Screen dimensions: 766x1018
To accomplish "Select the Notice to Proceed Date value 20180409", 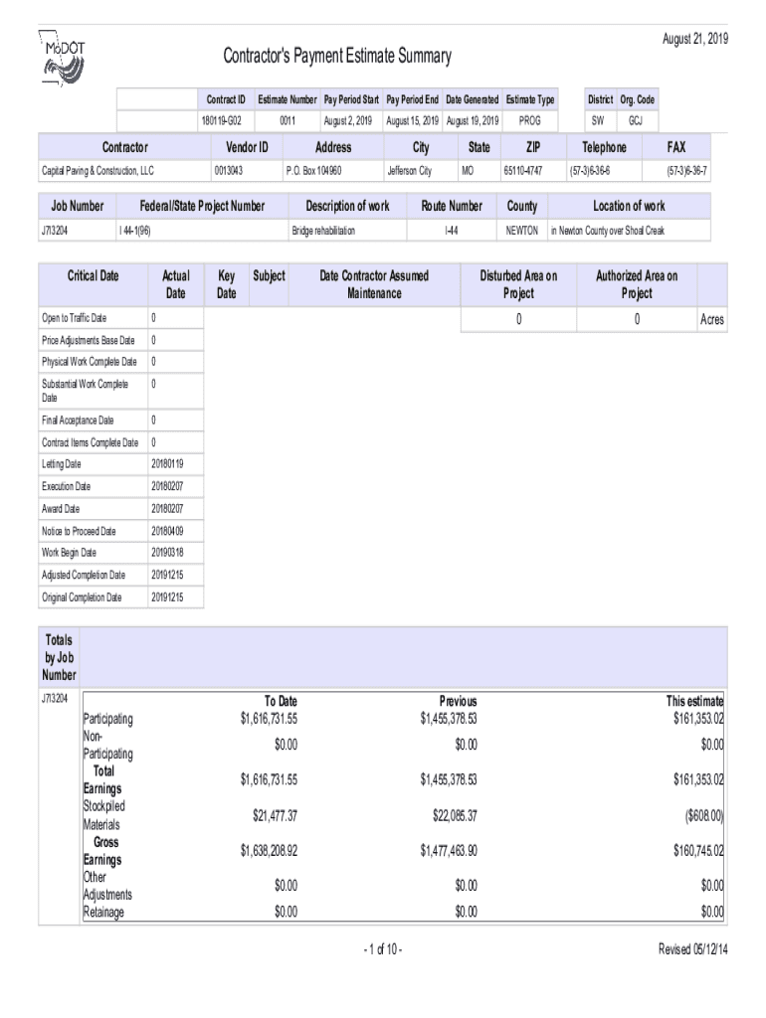I will (166, 531).
